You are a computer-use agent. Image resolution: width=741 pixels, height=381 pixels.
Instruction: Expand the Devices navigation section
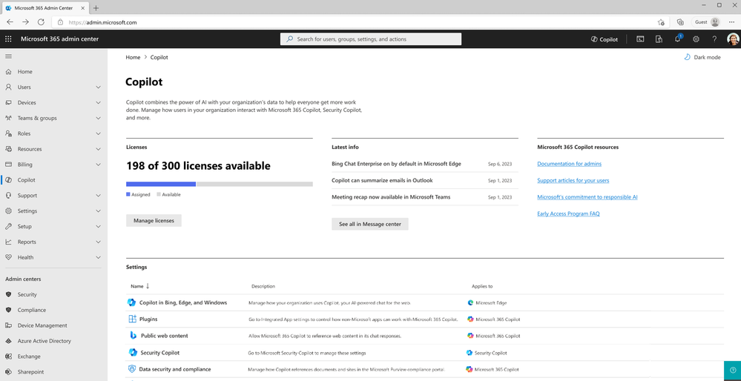(x=99, y=102)
